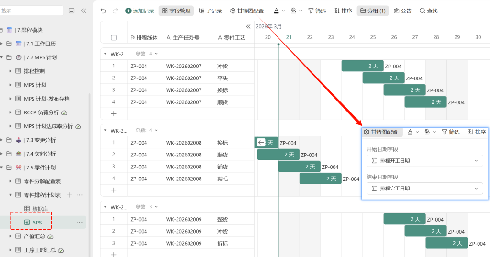Image resolution: width=490 pixels, height=257 pixels.
Task: Focus the sidebar 搜索 search field
Action: [x=31, y=11]
